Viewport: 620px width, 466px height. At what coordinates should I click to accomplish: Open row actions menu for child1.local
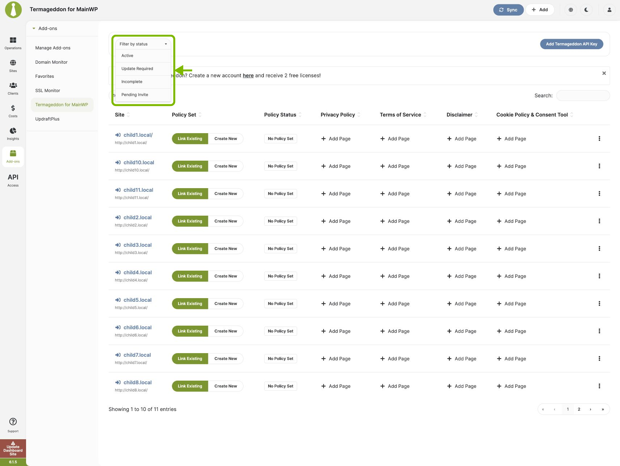pos(599,139)
